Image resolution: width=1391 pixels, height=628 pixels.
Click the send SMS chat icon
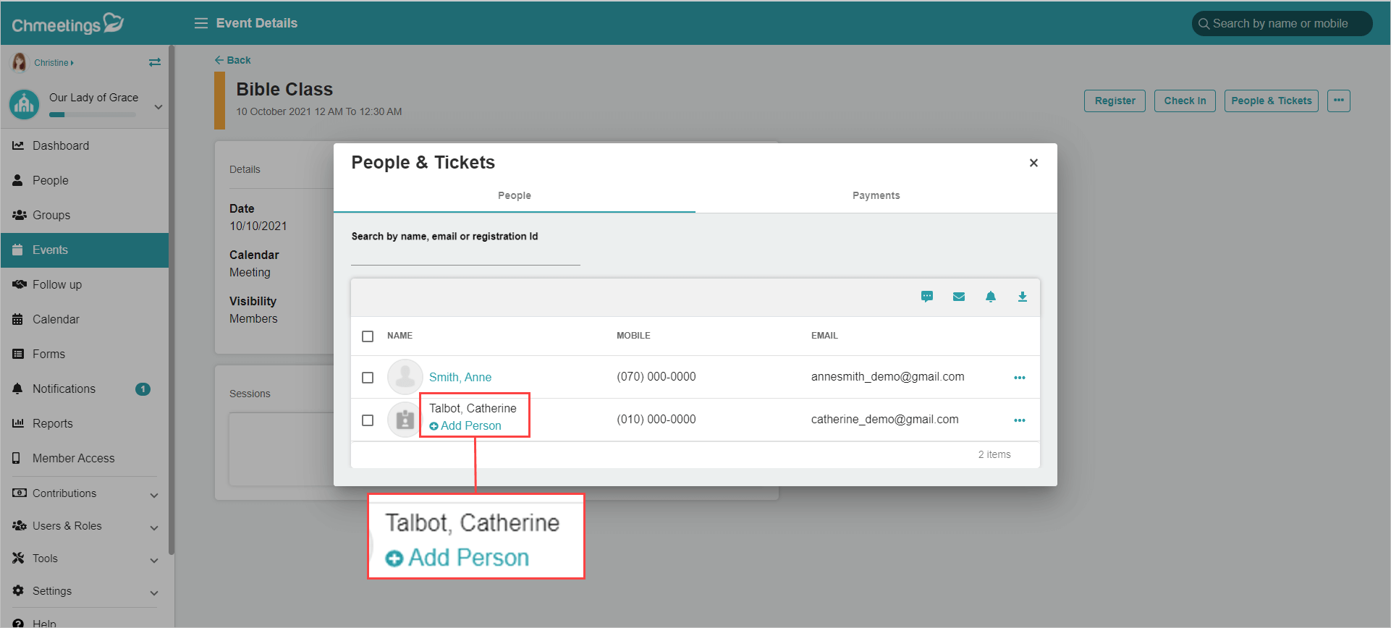[x=927, y=297]
